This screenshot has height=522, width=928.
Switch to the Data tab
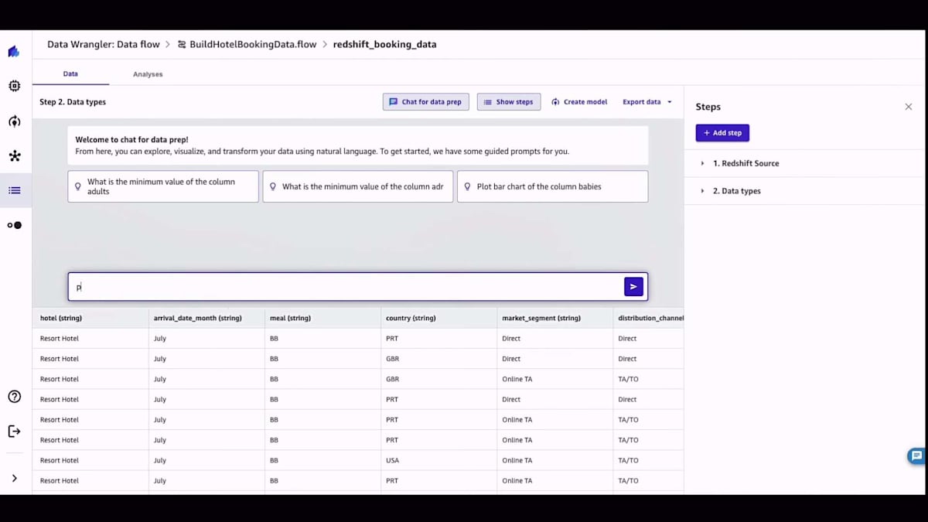tap(70, 74)
